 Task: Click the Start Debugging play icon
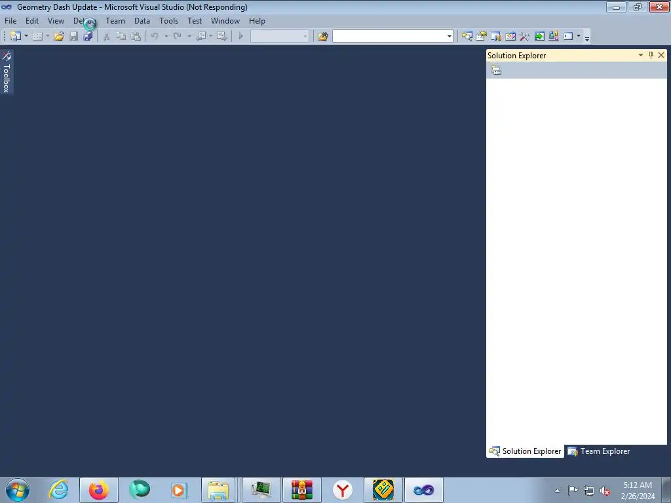tap(241, 37)
